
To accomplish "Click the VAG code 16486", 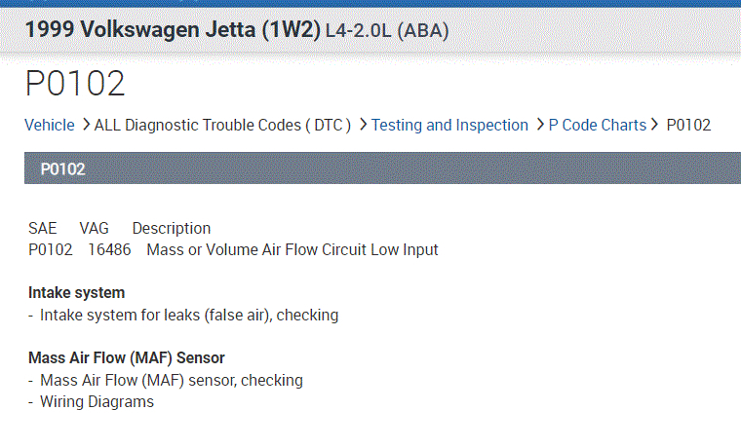I will click(107, 249).
